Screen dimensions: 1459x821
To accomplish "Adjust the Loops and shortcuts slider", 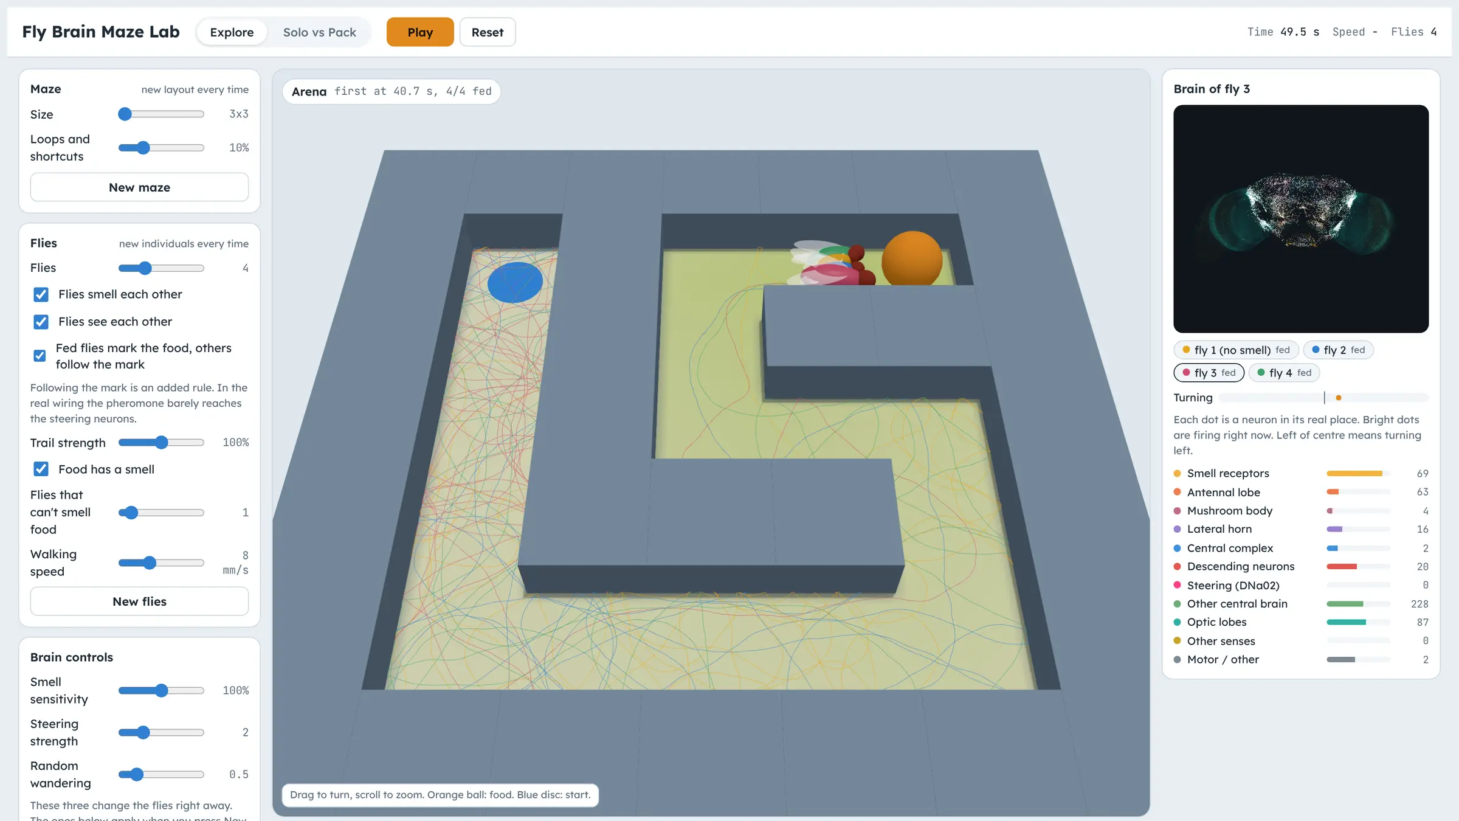I will 161,148.
